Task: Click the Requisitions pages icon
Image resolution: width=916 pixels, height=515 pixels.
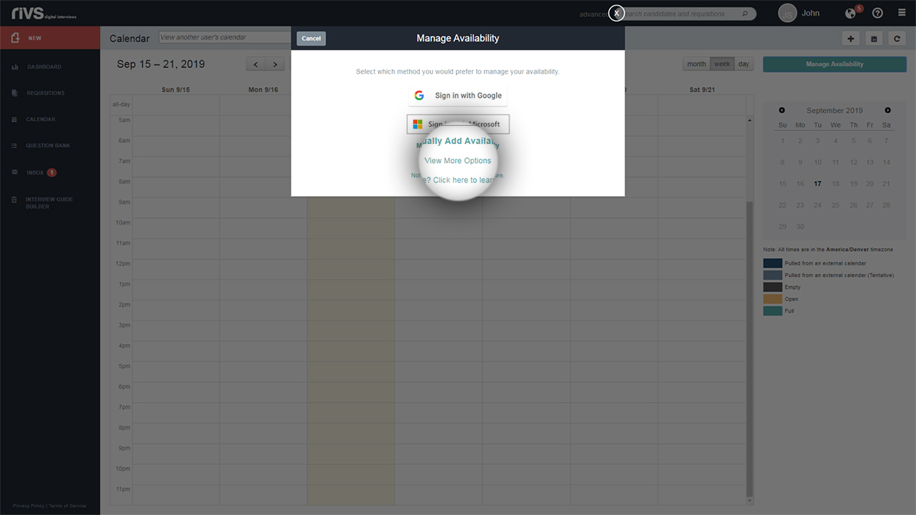Action: click(15, 93)
